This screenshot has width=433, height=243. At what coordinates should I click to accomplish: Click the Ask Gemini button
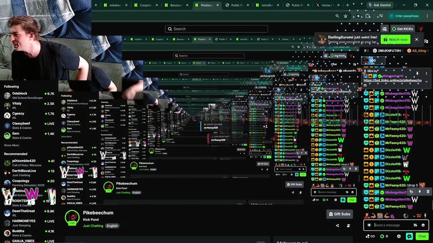click(379, 5)
